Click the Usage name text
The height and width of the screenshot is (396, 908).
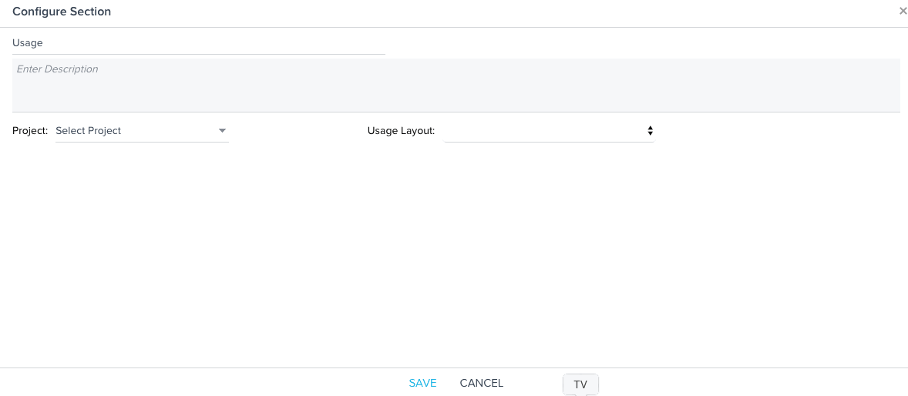click(27, 43)
